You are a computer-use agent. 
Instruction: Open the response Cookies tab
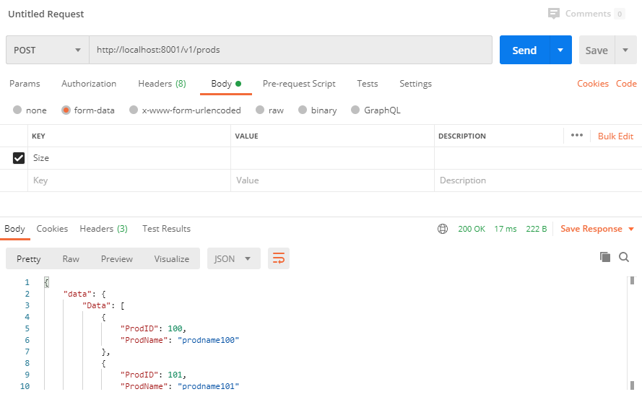coord(52,229)
